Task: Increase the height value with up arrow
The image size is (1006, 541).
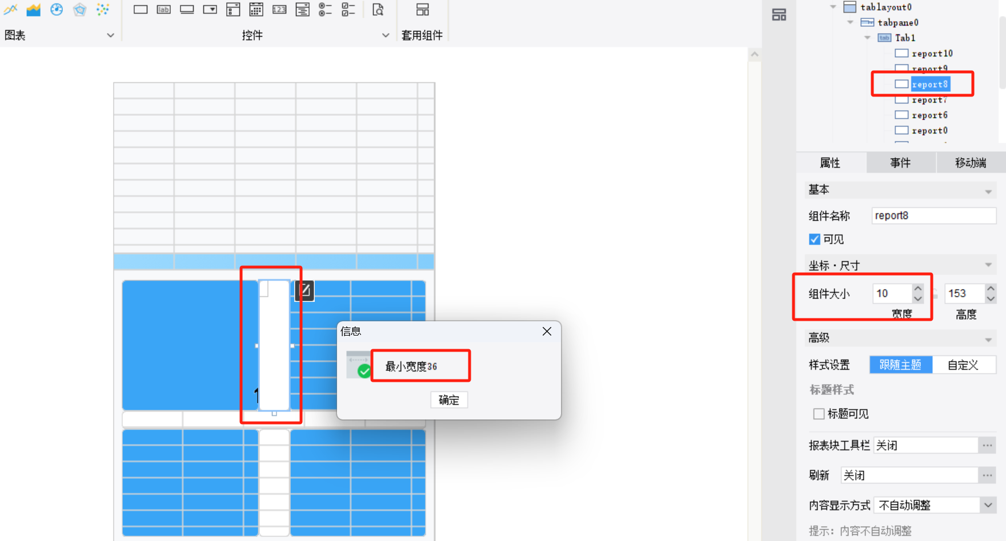Action: 991,289
